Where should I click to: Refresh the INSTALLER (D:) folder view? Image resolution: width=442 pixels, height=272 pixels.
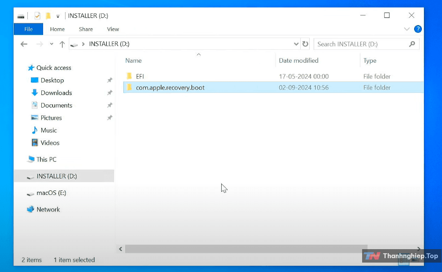click(305, 44)
